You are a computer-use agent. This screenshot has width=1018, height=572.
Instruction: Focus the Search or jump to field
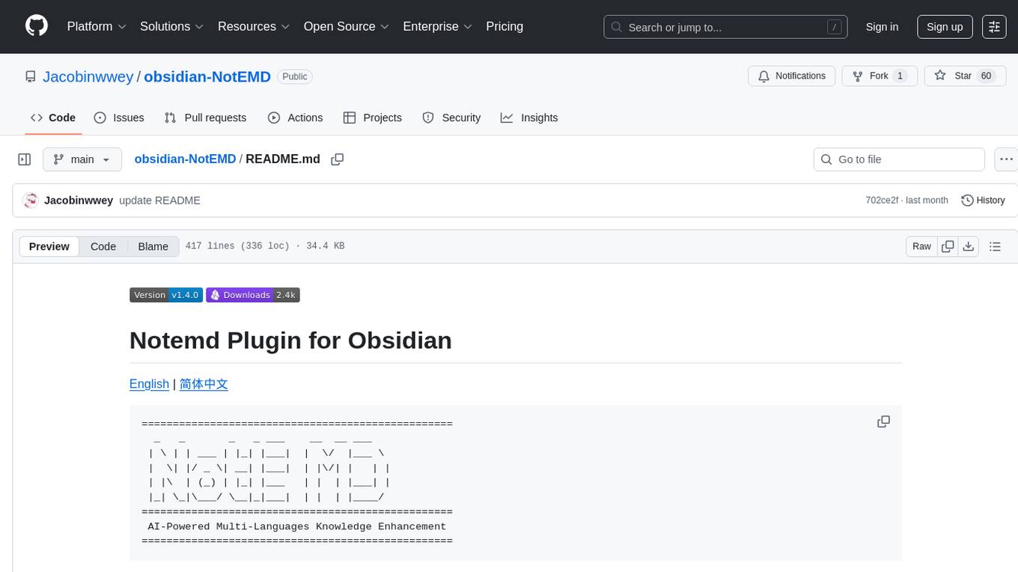(x=725, y=27)
